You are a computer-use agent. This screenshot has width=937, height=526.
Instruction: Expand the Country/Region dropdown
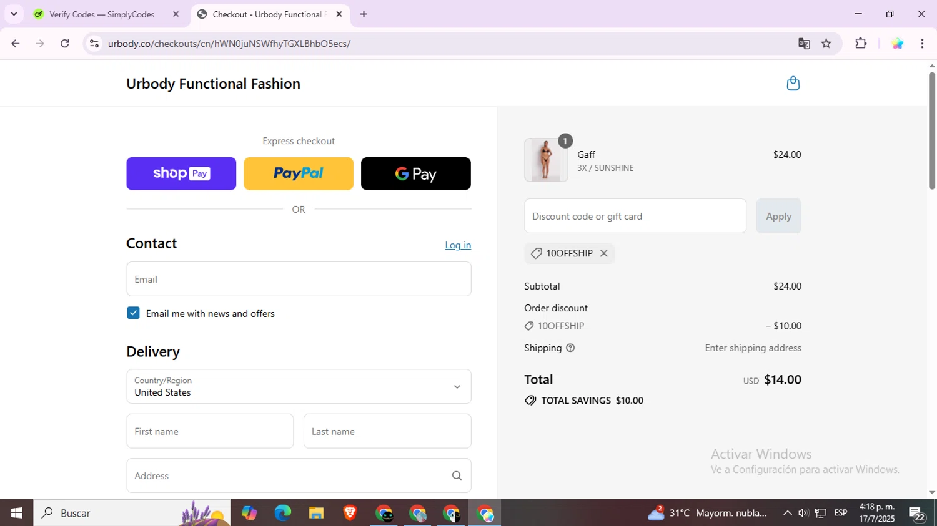[299, 386]
